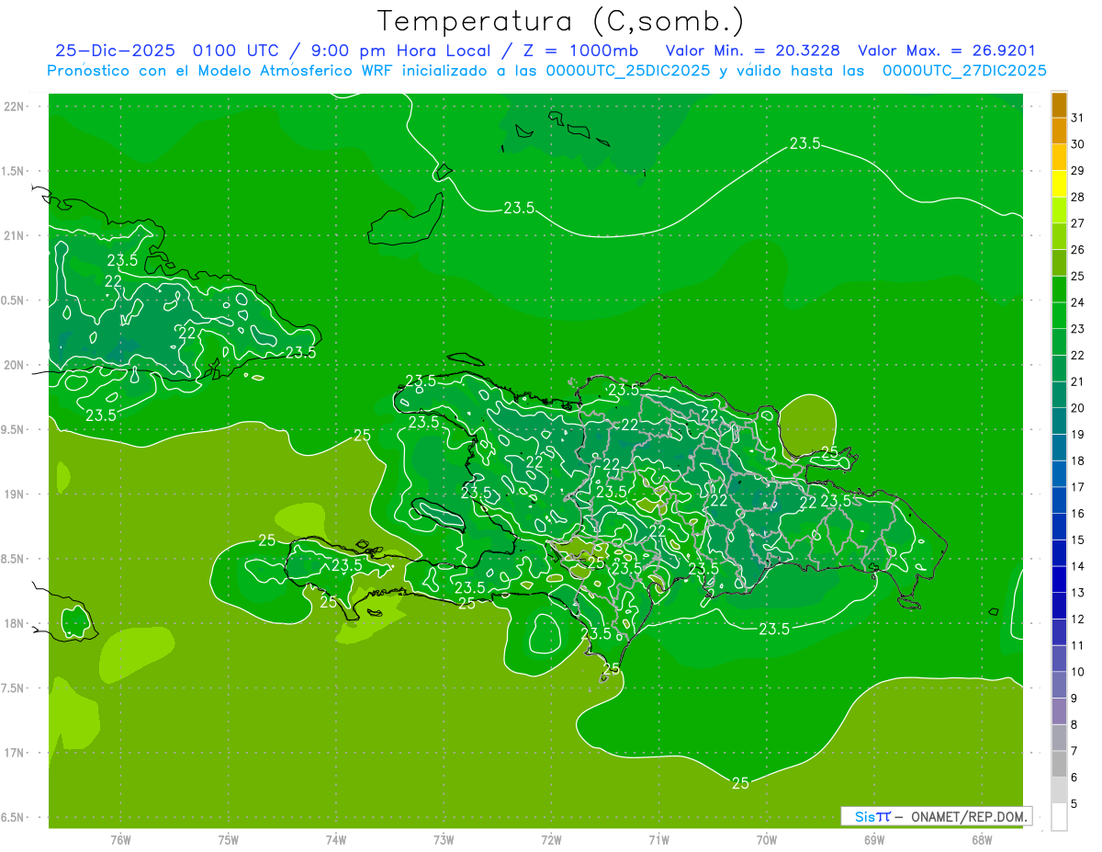Click the '17N' latitude axis label
This screenshot has height=852, width=1102.
click(15, 753)
